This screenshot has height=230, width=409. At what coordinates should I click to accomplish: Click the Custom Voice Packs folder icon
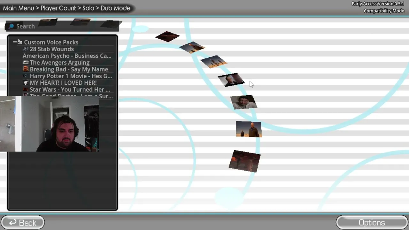pyautogui.click(x=20, y=42)
